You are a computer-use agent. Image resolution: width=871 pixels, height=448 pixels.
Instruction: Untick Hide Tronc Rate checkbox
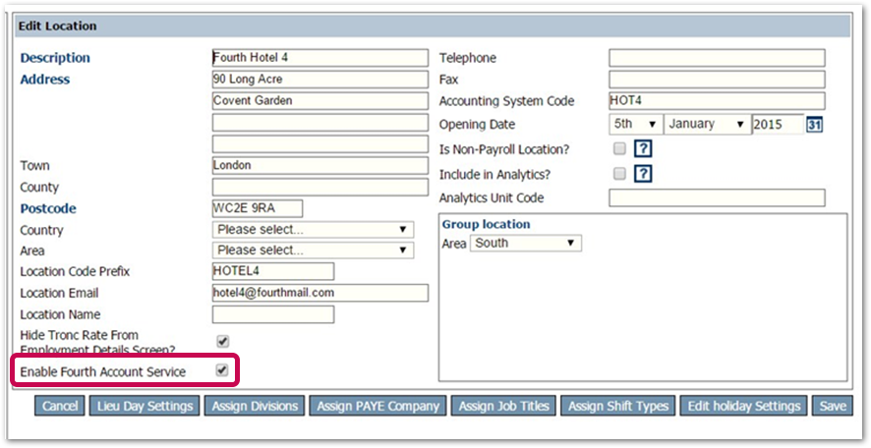222,341
